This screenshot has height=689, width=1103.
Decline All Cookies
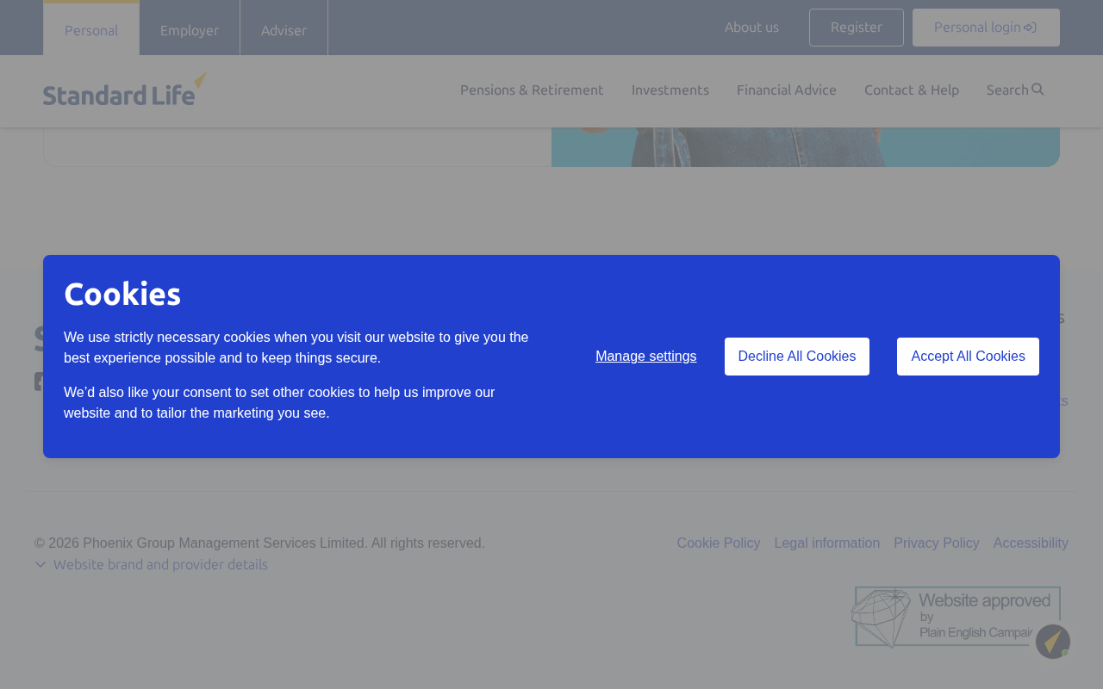797,357
